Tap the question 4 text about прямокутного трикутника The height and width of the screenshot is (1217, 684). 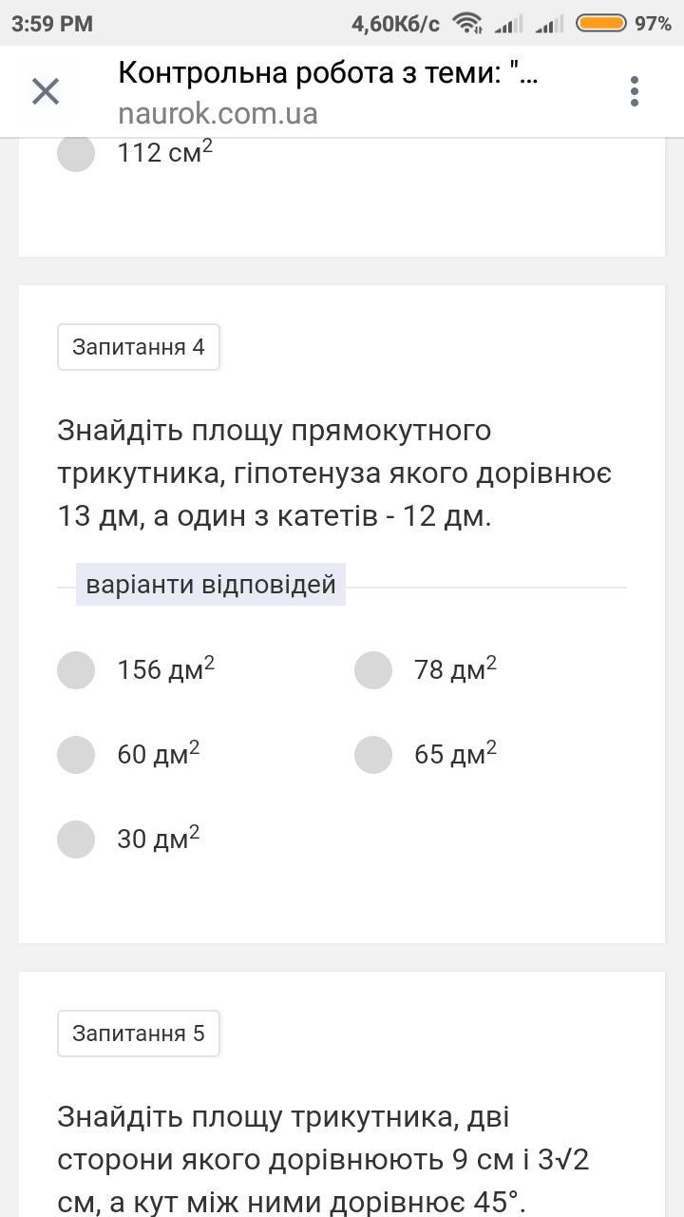334,473
